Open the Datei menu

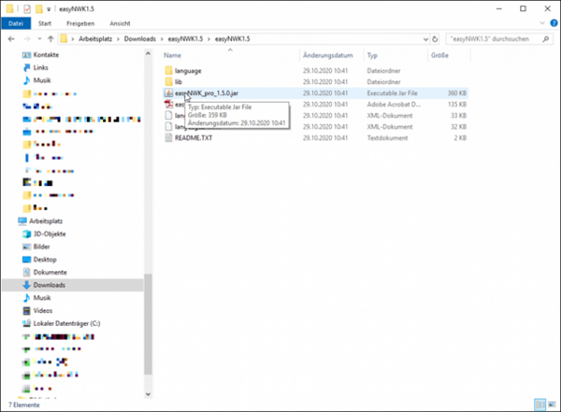(17, 22)
